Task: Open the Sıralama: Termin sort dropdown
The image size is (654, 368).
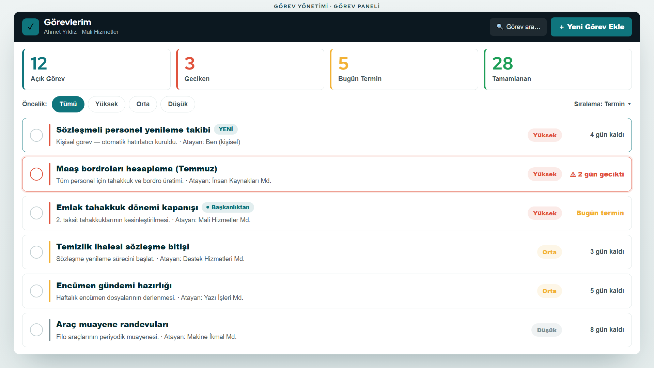Action: [602, 104]
